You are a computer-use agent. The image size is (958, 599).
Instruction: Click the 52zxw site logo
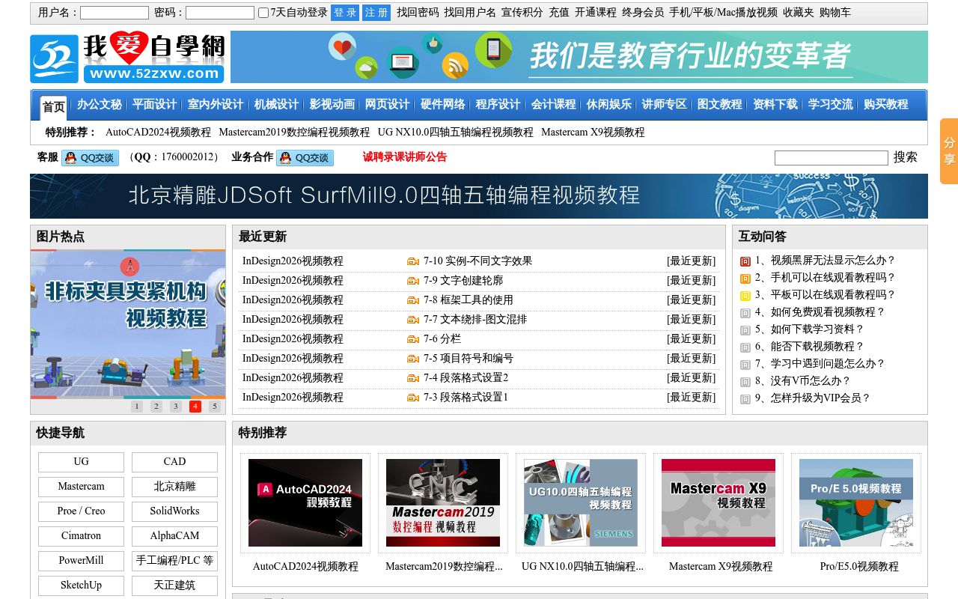[x=128, y=58]
